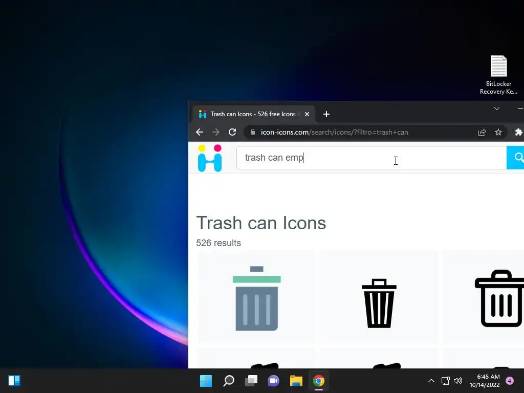The image size is (524, 393).
Task: Click the address bar URL
Action: pyautogui.click(x=334, y=133)
